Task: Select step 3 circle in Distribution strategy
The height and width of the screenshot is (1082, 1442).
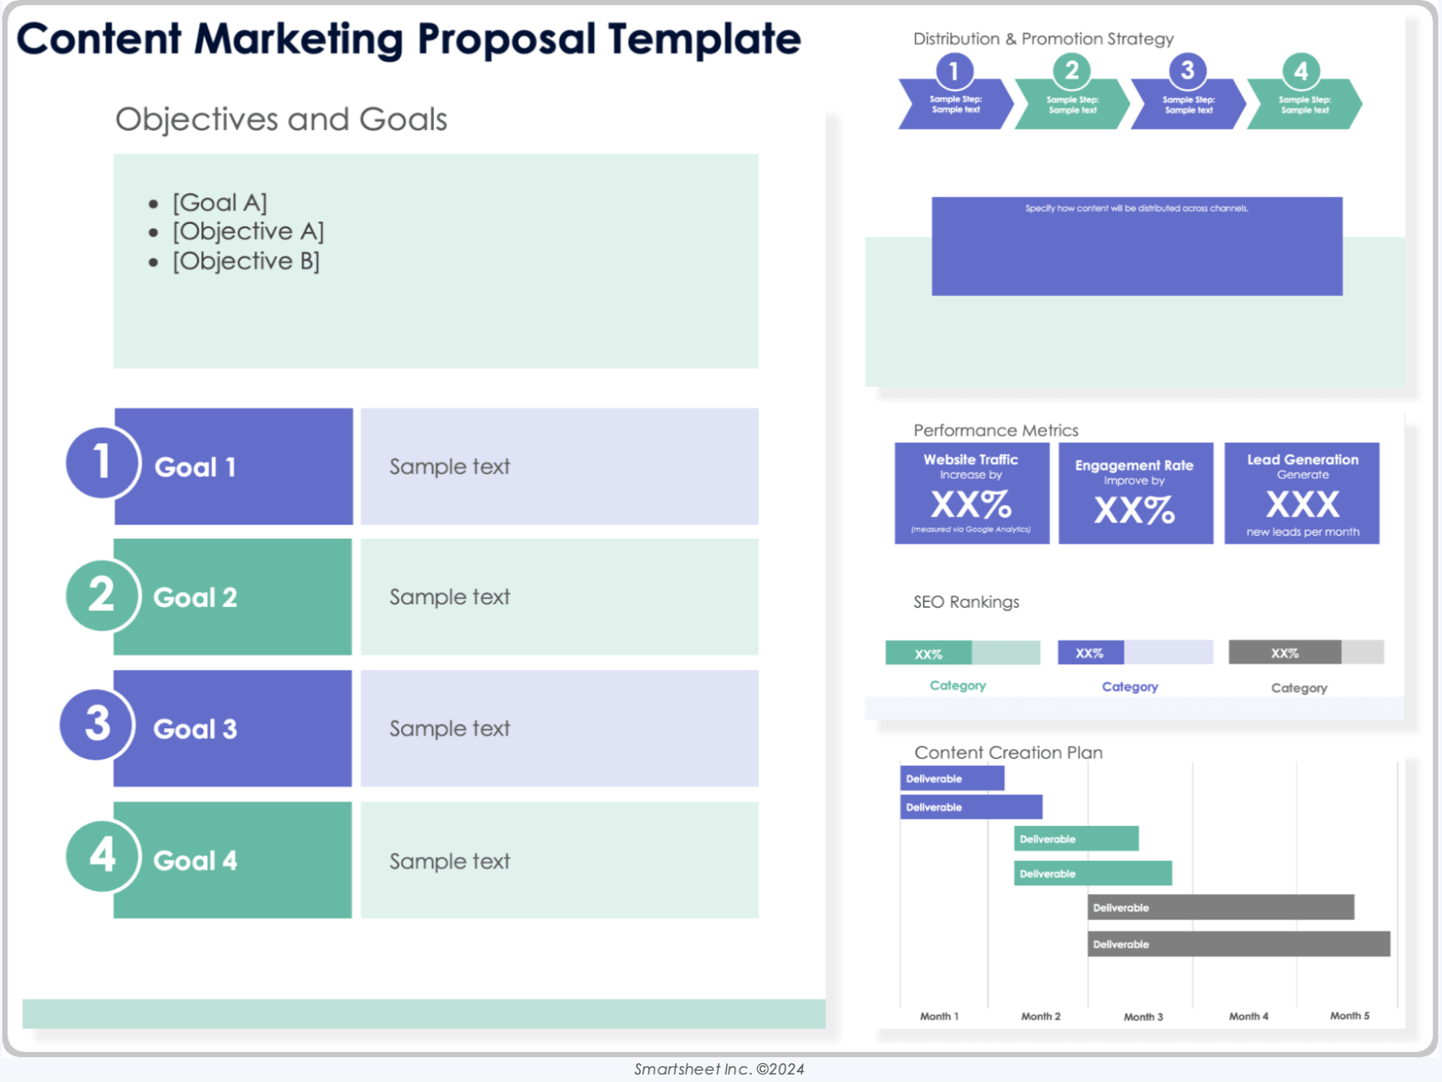Action: coord(1187,71)
